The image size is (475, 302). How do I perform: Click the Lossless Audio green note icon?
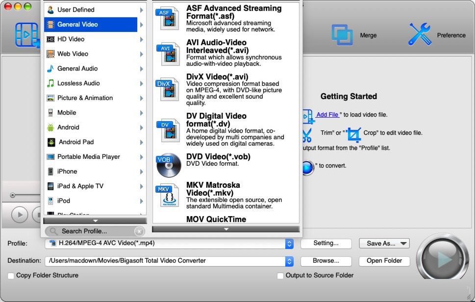(50, 83)
